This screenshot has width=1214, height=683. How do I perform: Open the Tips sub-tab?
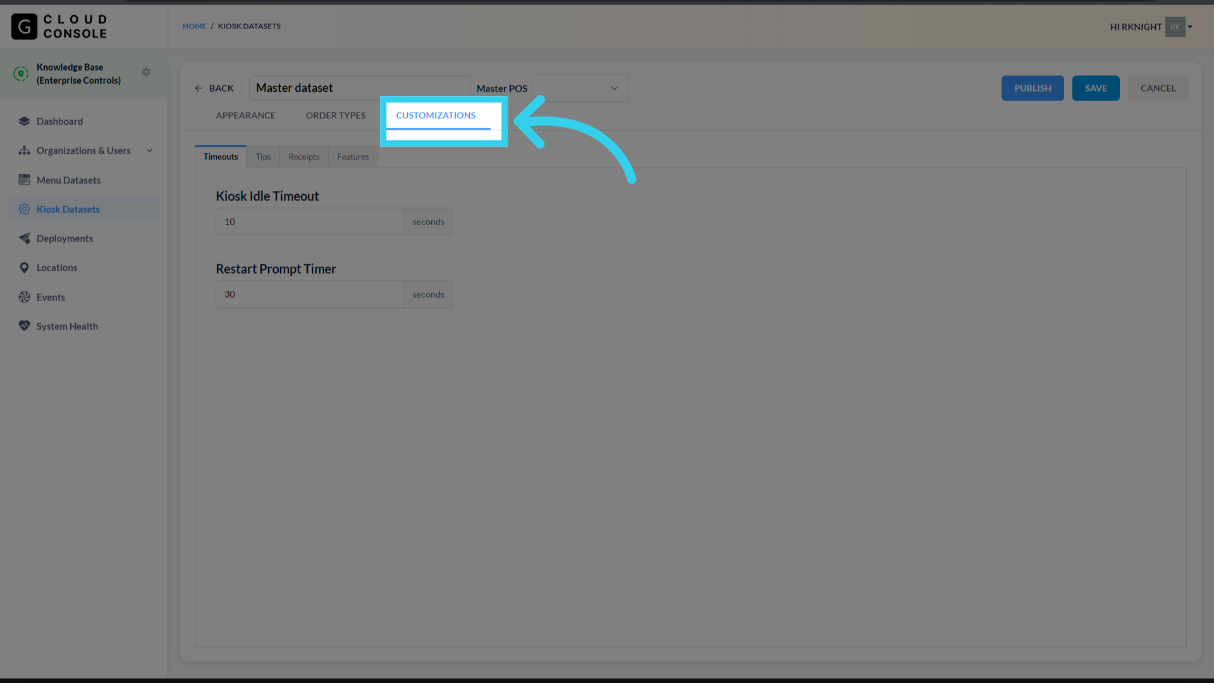(263, 157)
